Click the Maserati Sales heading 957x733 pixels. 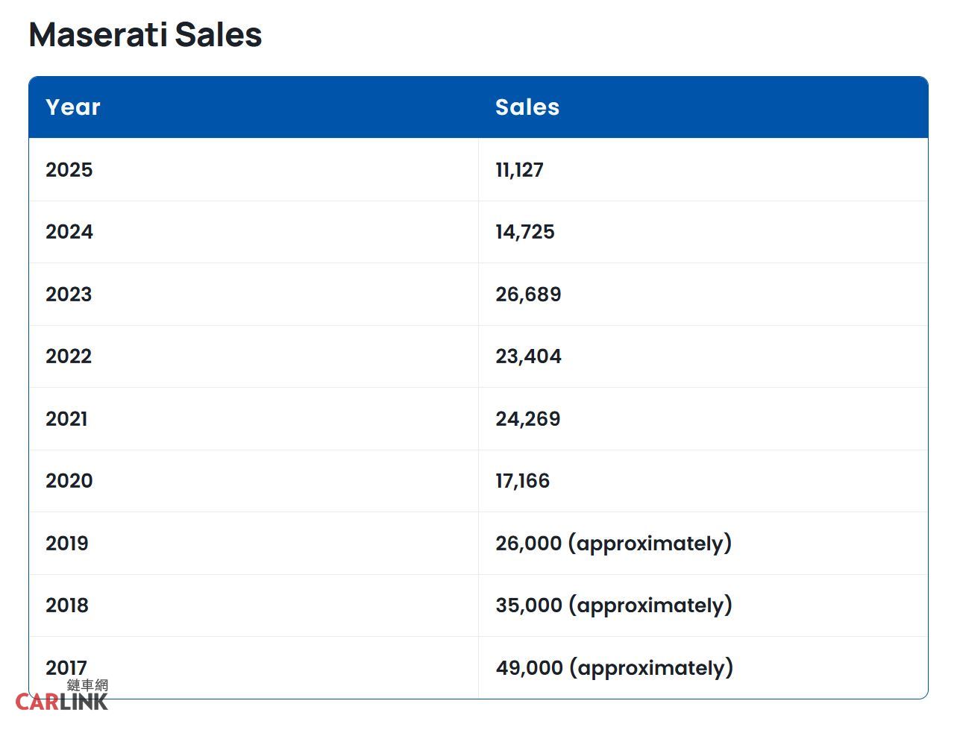click(145, 35)
